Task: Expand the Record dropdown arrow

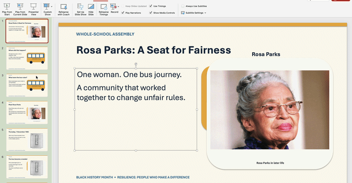Action: point(118,7)
